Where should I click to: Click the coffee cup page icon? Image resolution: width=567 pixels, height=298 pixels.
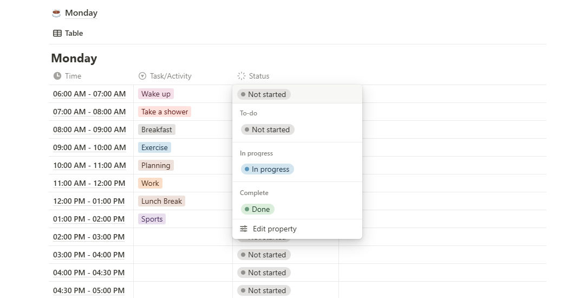coord(56,13)
